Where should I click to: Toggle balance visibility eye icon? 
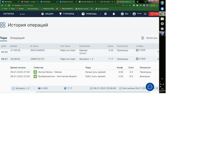145,14
